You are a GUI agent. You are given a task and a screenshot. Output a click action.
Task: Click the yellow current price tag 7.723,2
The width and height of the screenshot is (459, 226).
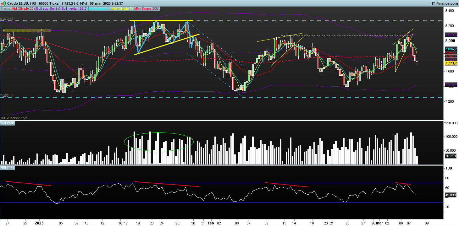pyautogui.click(x=451, y=63)
